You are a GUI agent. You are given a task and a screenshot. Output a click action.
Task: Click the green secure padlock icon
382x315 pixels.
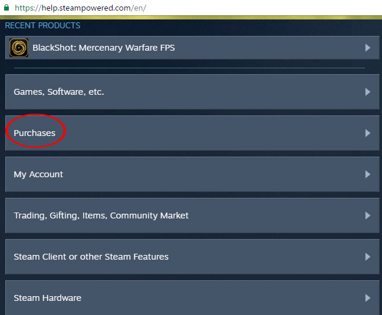[6, 9]
